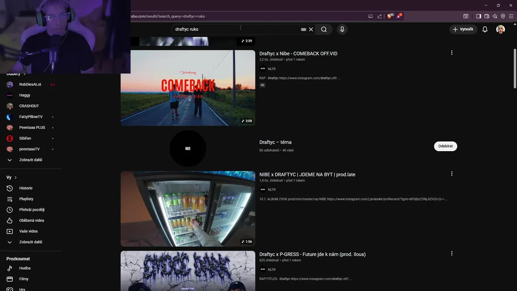Open the tab search icon in toolbar
The image size is (517, 291).
(466, 16)
